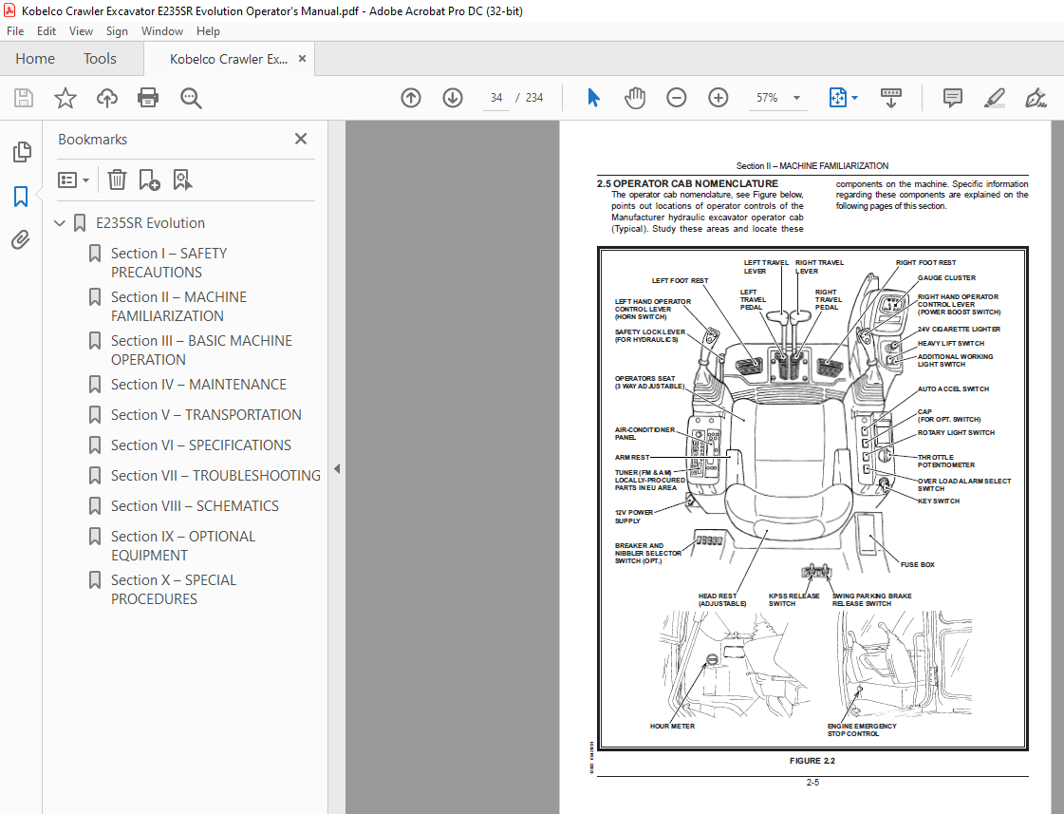Add a comment sticky note
The image size is (1064, 814).
pos(952,98)
